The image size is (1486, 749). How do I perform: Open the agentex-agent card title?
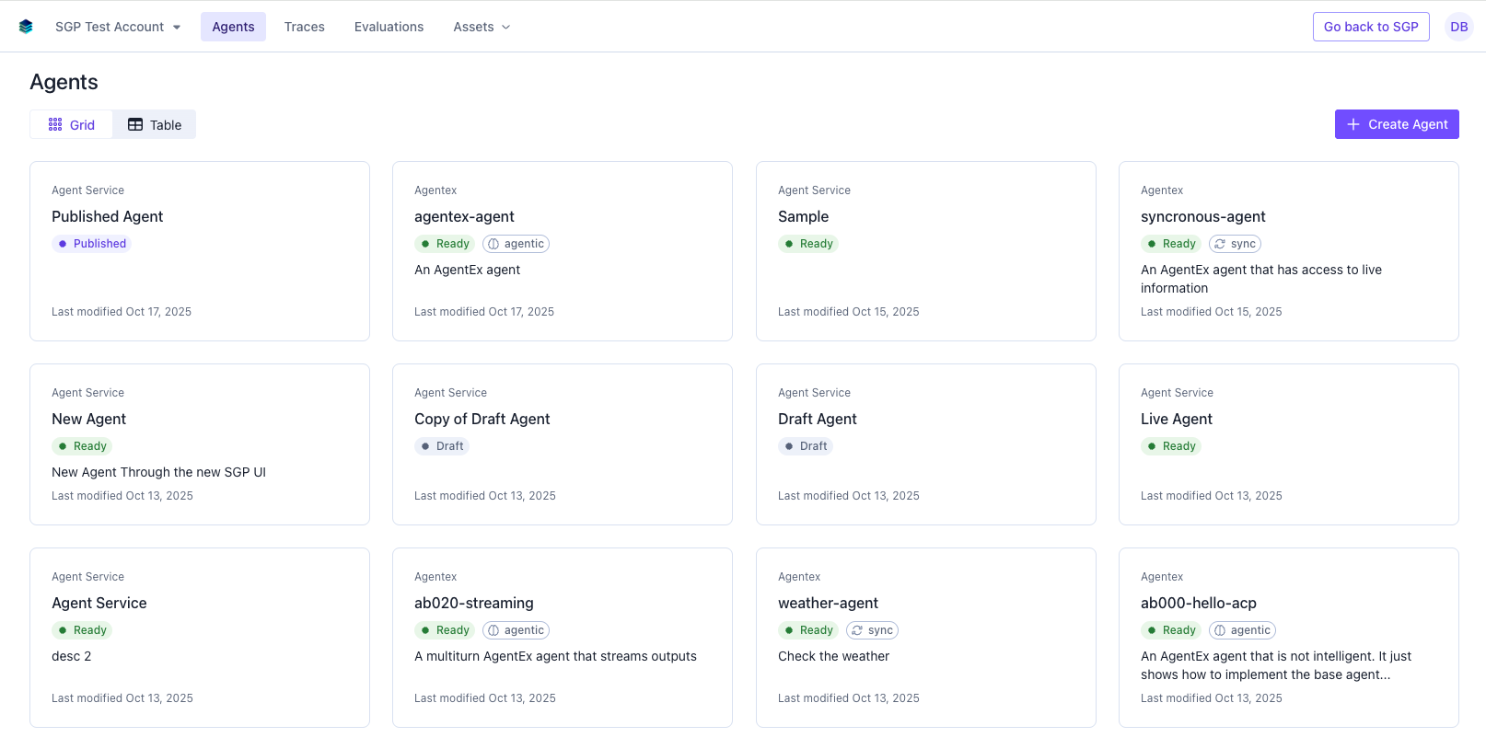pyautogui.click(x=464, y=216)
